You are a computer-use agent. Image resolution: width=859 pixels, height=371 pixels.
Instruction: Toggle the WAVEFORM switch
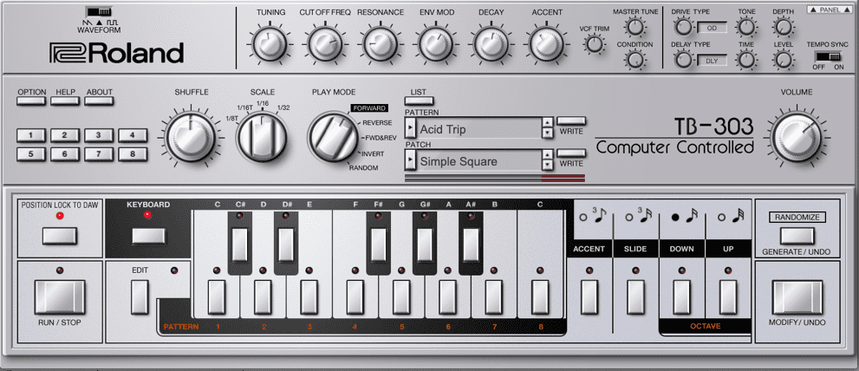pyautogui.click(x=99, y=11)
